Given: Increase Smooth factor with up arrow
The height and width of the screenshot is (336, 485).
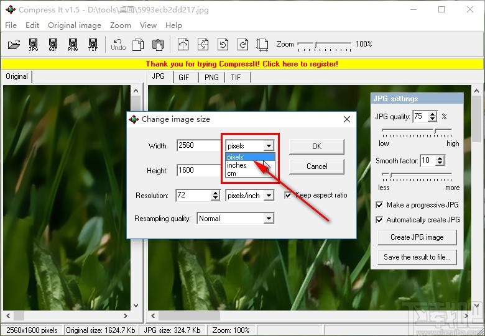Looking at the screenshot, I should (x=440, y=158).
